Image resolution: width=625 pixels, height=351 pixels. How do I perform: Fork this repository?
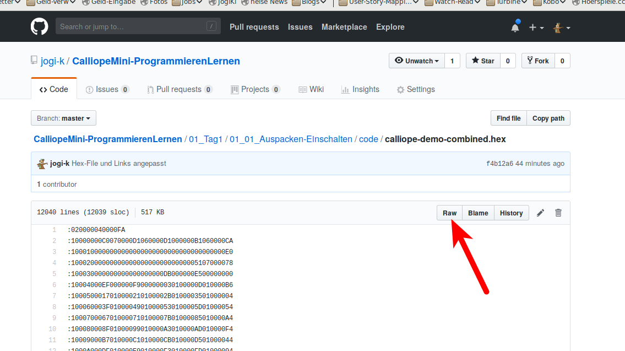click(537, 61)
